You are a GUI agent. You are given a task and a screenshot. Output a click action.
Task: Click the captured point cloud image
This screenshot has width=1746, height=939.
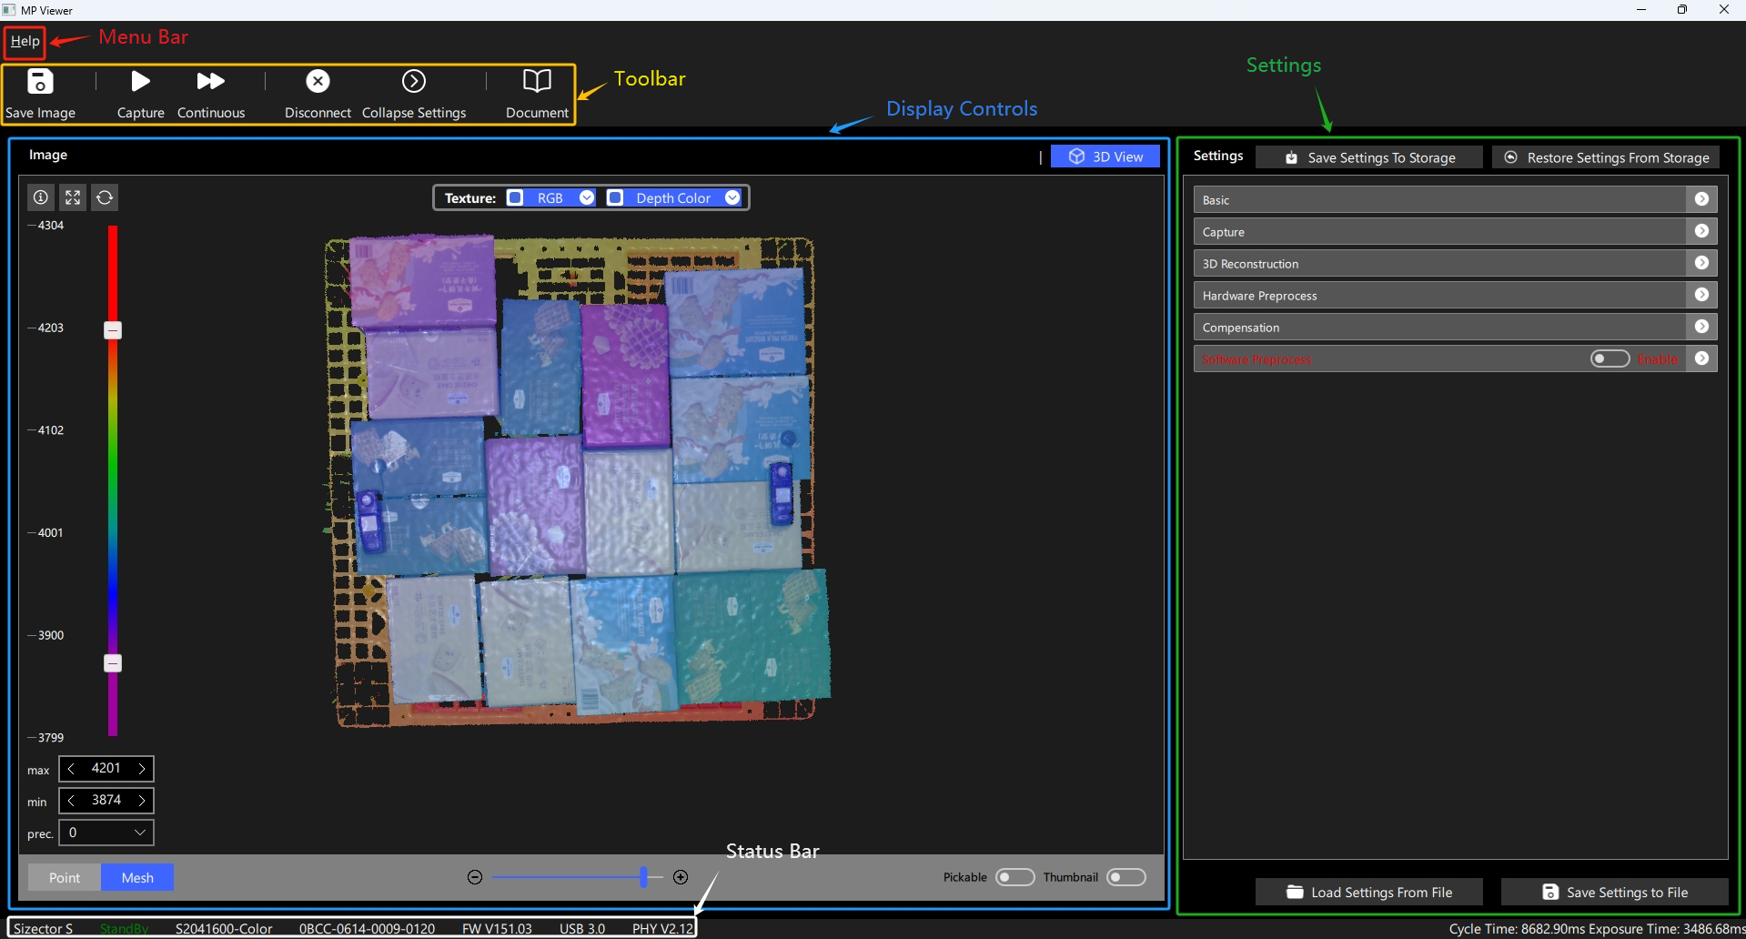(x=578, y=480)
